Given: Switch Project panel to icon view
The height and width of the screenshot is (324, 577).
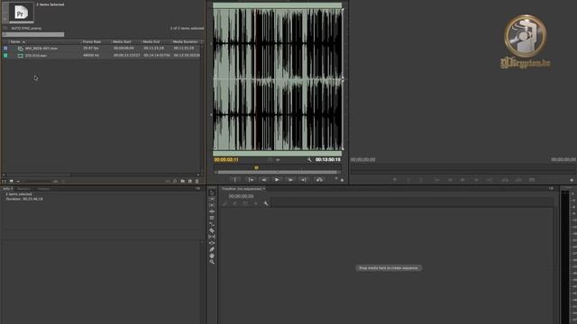Looking at the screenshot, I should pyautogui.click(x=12, y=181).
